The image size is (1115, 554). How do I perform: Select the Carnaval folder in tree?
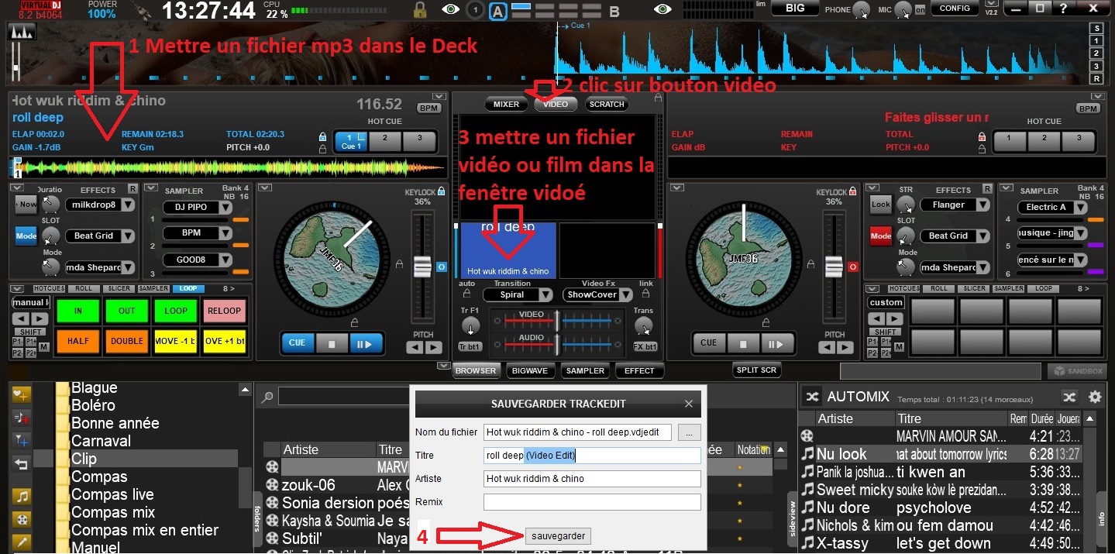coord(101,441)
